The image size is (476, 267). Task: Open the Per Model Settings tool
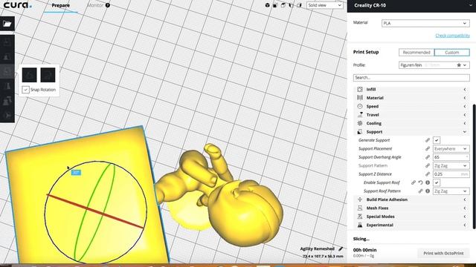[7, 101]
